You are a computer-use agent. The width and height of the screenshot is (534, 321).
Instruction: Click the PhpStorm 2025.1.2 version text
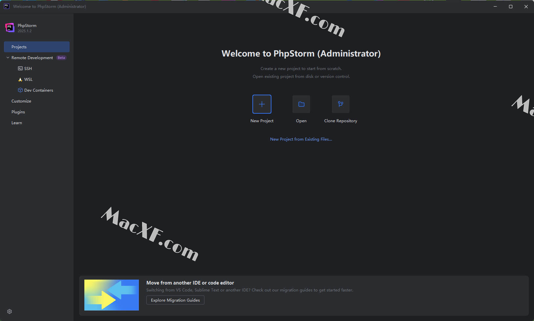(25, 31)
